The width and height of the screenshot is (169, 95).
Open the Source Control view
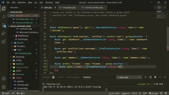click(x=4, y=25)
